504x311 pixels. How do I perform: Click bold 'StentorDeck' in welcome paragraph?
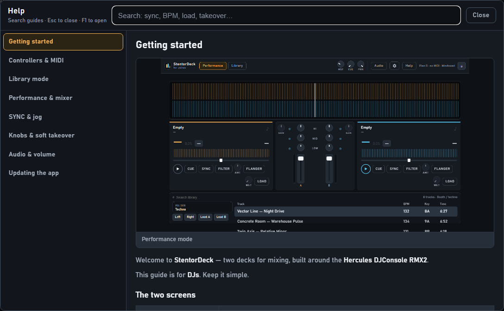(194, 260)
